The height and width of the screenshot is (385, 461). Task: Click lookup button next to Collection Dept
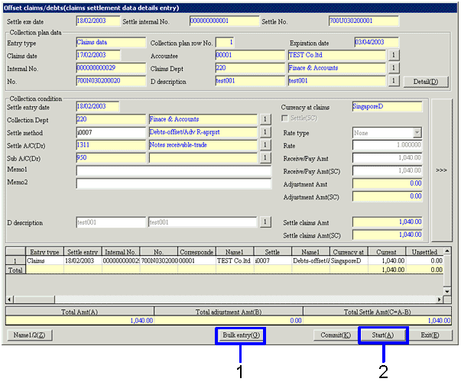(266, 119)
